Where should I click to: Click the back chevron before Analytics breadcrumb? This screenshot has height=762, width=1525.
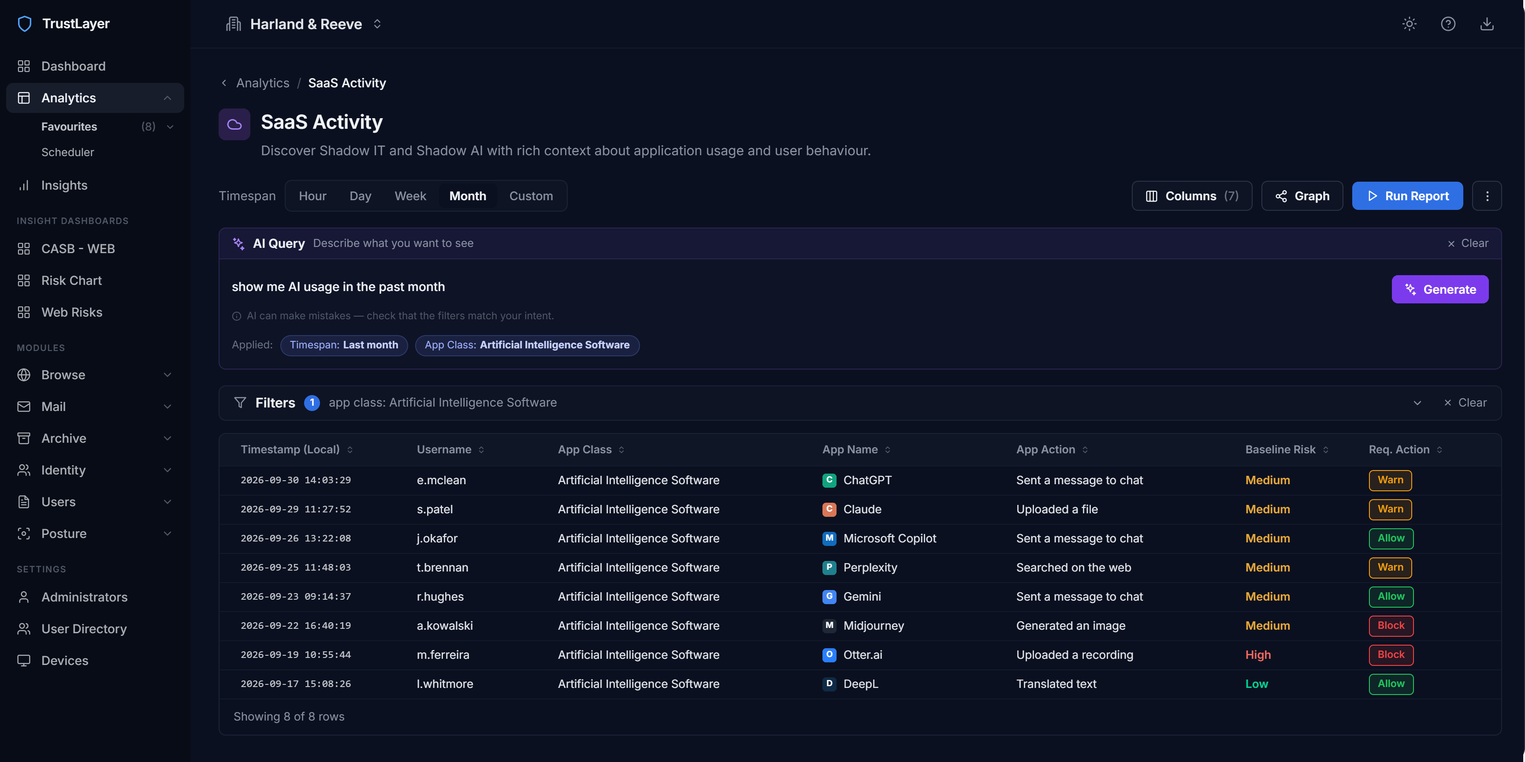pyautogui.click(x=224, y=83)
